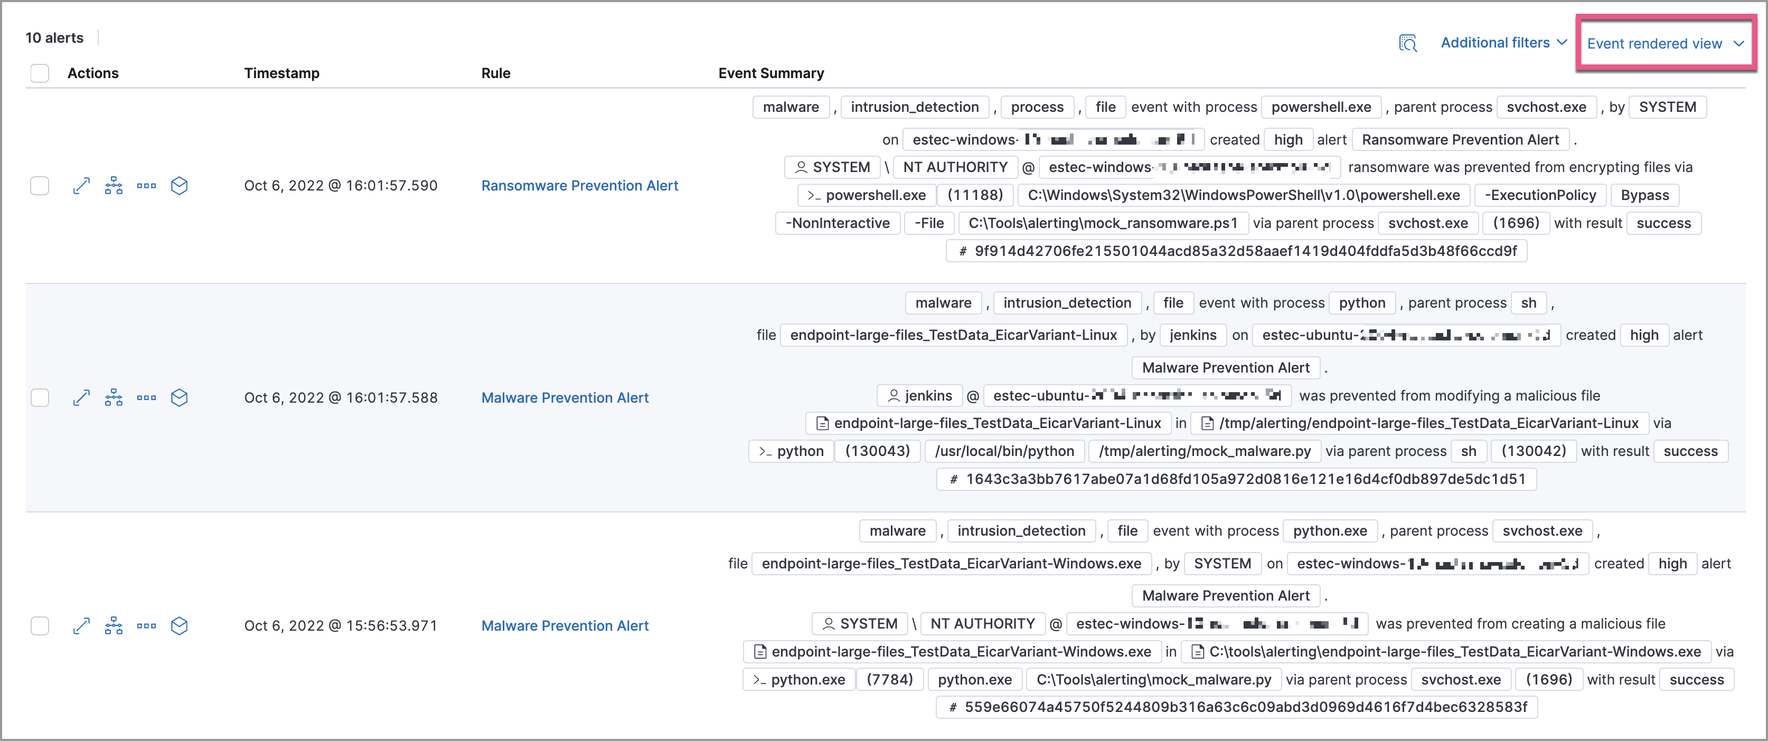This screenshot has height=741, width=1768.
Task: Click the hash 559e66074a45... badge
Action: click(x=1237, y=707)
